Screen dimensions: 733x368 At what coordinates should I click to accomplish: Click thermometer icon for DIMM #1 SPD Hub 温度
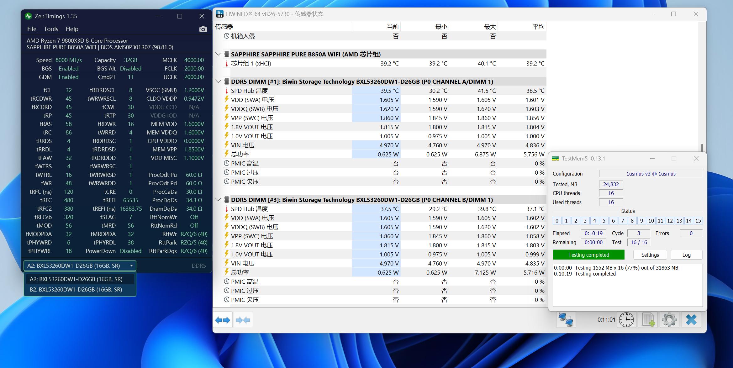[226, 91]
